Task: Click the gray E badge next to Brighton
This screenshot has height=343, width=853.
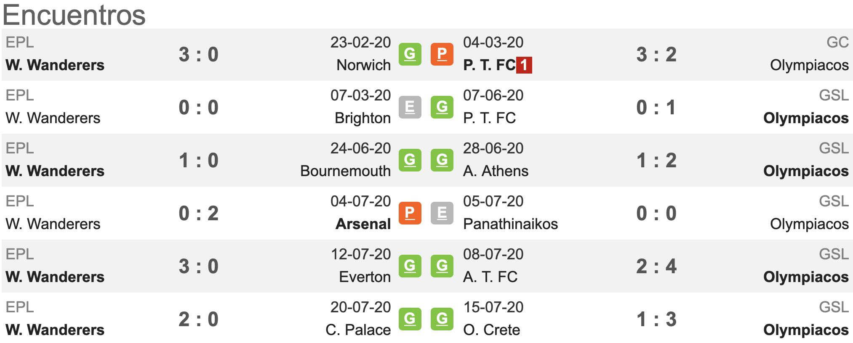Action: pos(410,107)
